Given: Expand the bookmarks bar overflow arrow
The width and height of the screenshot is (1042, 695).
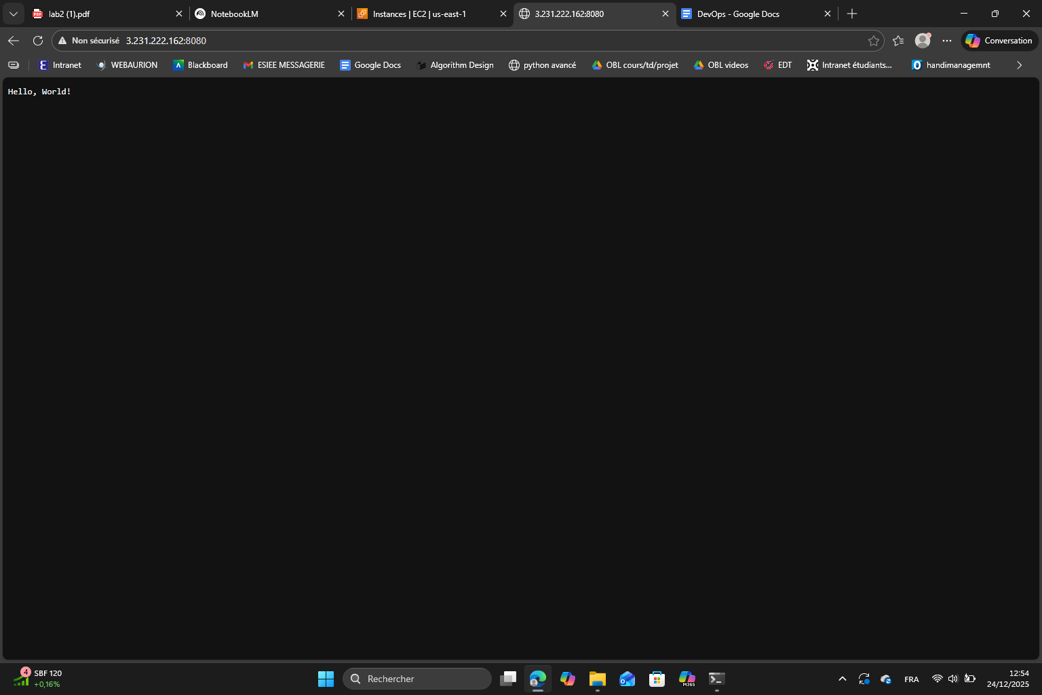Looking at the screenshot, I should click(x=1019, y=64).
